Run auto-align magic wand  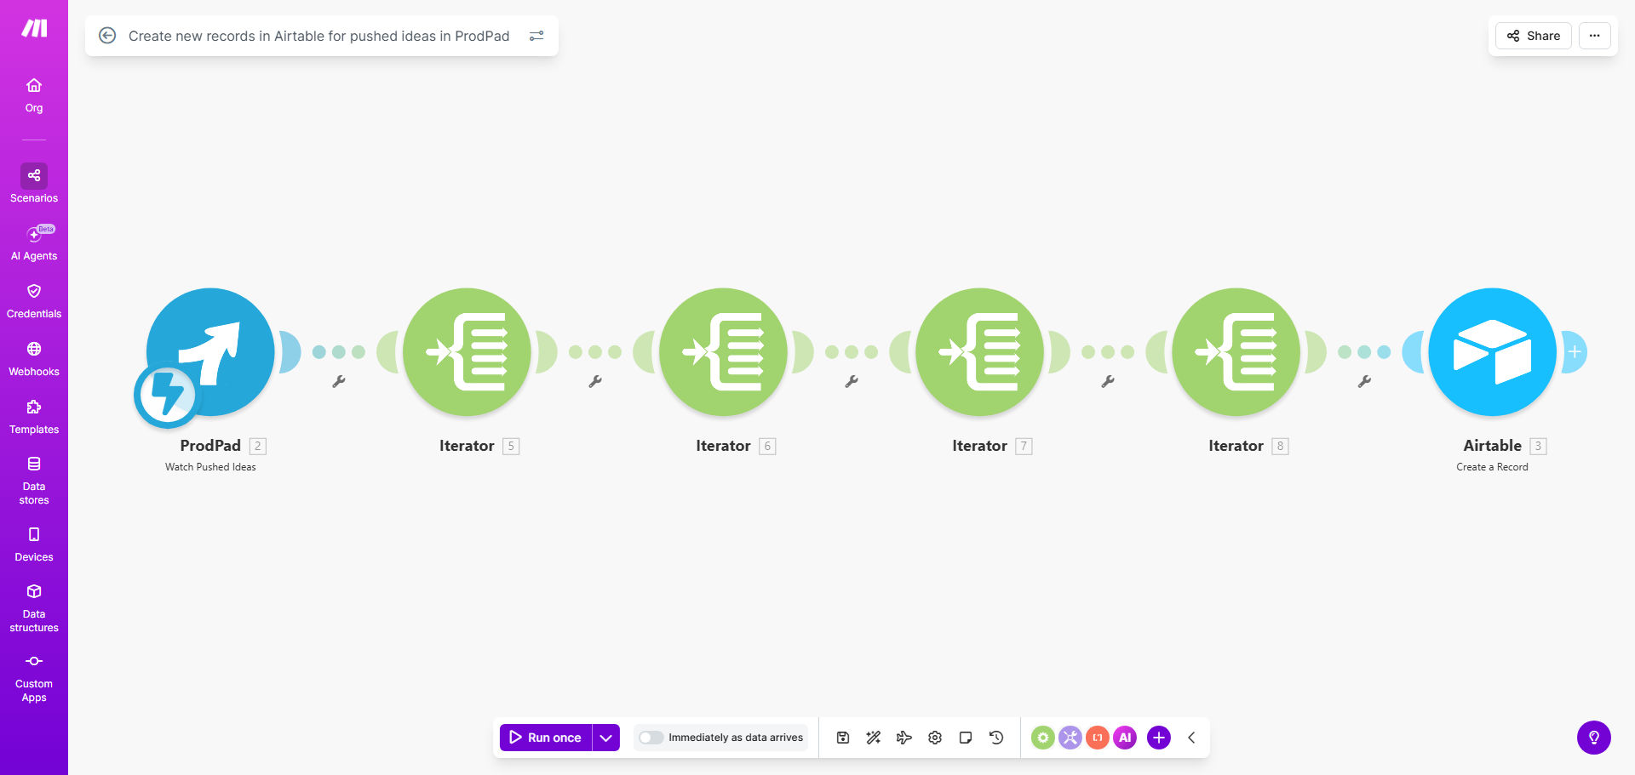click(x=874, y=738)
